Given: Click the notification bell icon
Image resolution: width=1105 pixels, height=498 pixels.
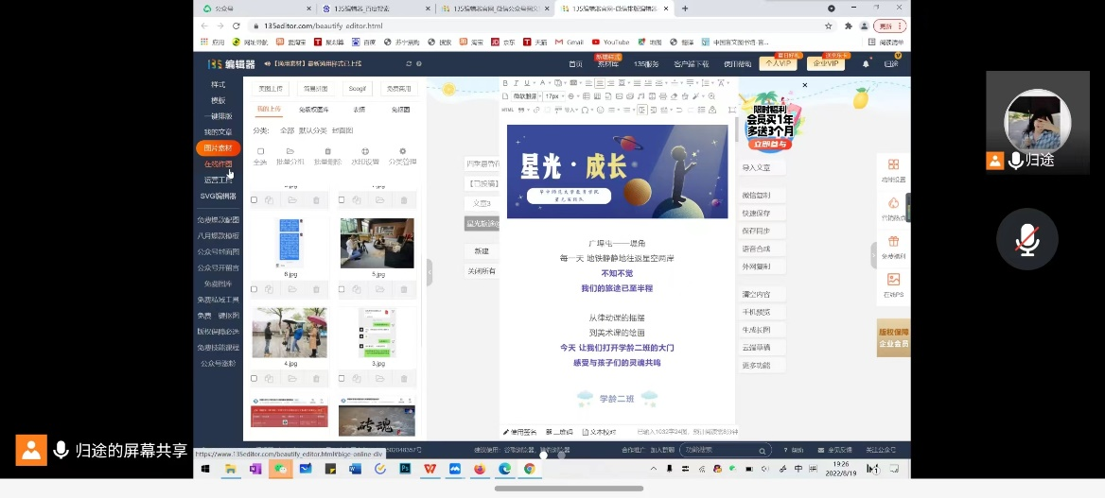Looking at the screenshot, I should tap(865, 64).
